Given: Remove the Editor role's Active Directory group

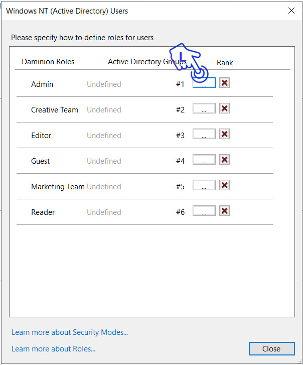Looking at the screenshot, I should 225,134.
